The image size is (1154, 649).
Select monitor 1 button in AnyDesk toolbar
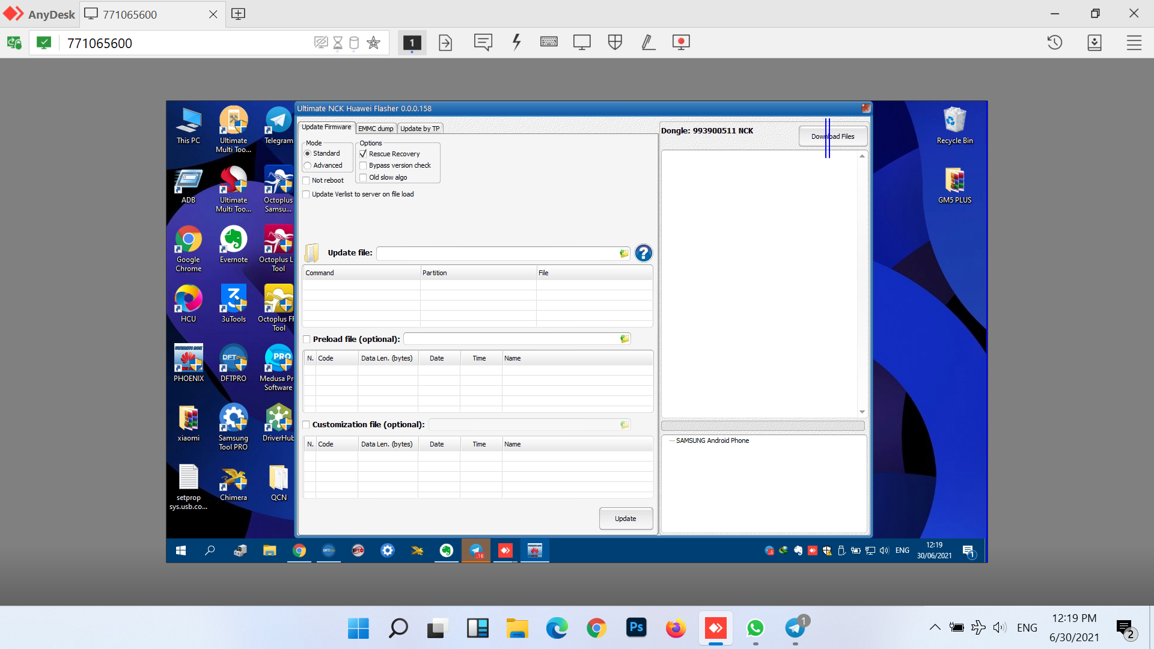click(x=412, y=43)
